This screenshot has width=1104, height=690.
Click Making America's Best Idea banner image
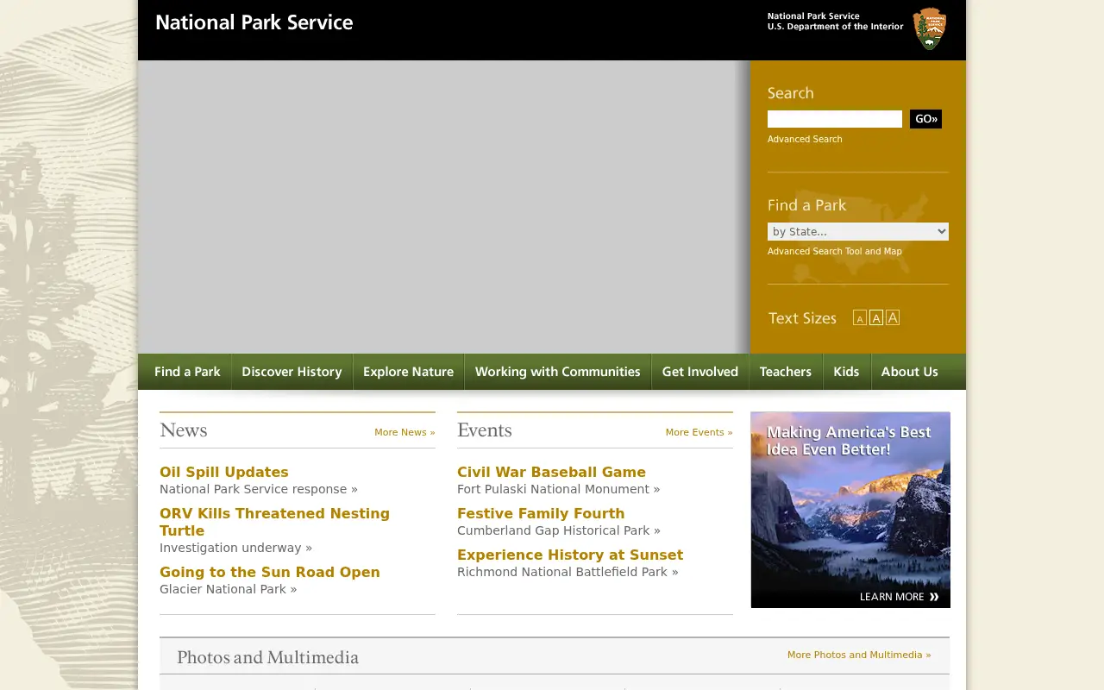850,510
